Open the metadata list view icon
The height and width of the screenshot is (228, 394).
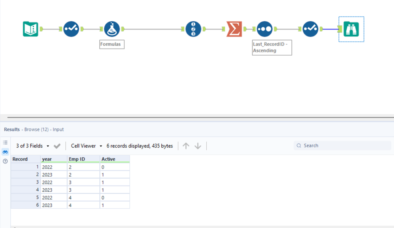5,142
